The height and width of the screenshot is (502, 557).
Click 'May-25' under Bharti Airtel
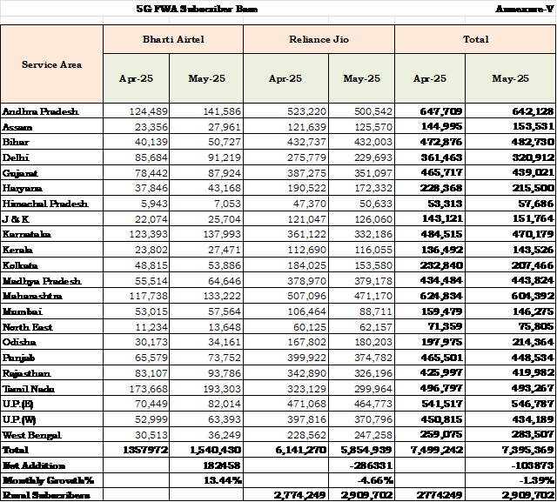pyautogui.click(x=206, y=78)
